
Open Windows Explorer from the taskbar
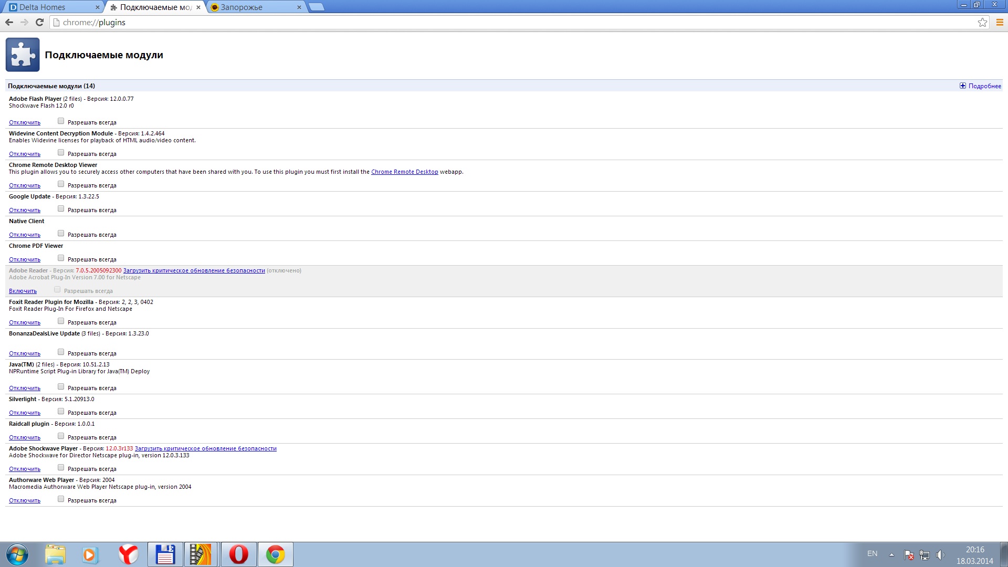(55, 554)
